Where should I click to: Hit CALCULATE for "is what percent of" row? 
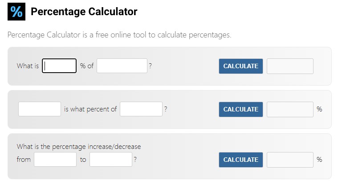click(241, 109)
